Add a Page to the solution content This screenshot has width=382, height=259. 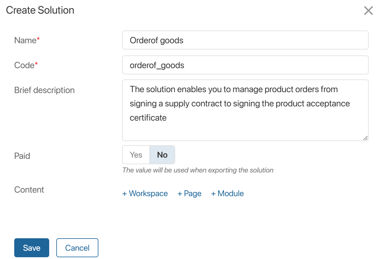tap(189, 194)
